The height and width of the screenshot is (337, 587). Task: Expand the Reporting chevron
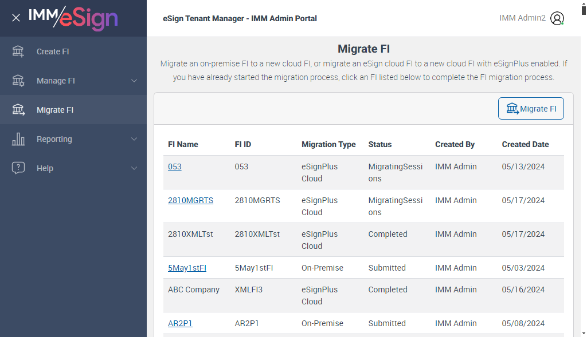134,139
